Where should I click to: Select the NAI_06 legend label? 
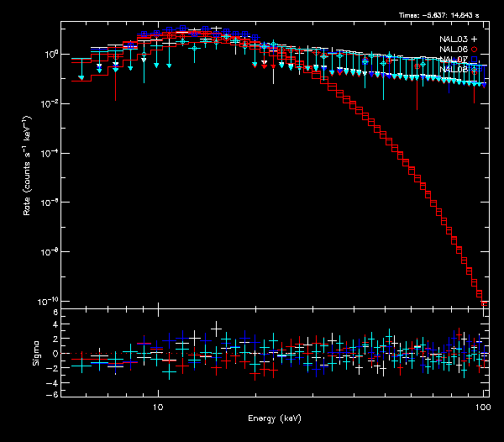coord(454,50)
